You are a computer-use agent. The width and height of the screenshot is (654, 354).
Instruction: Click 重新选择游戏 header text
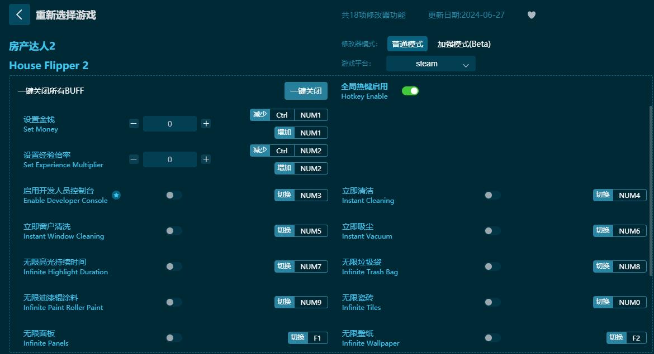point(66,16)
